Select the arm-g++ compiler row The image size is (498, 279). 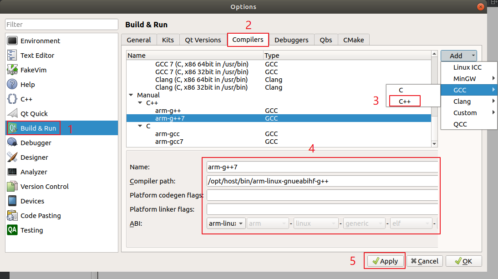[279, 111]
